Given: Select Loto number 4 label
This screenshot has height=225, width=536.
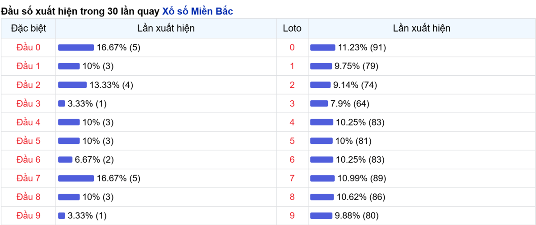Looking at the screenshot, I should tap(292, 122).
